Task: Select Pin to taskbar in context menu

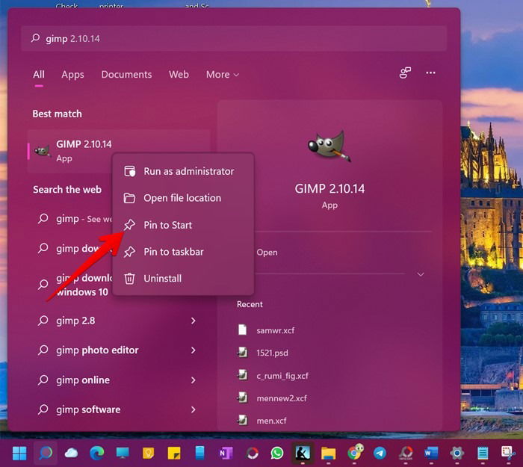Action: [x=184, y=252]
